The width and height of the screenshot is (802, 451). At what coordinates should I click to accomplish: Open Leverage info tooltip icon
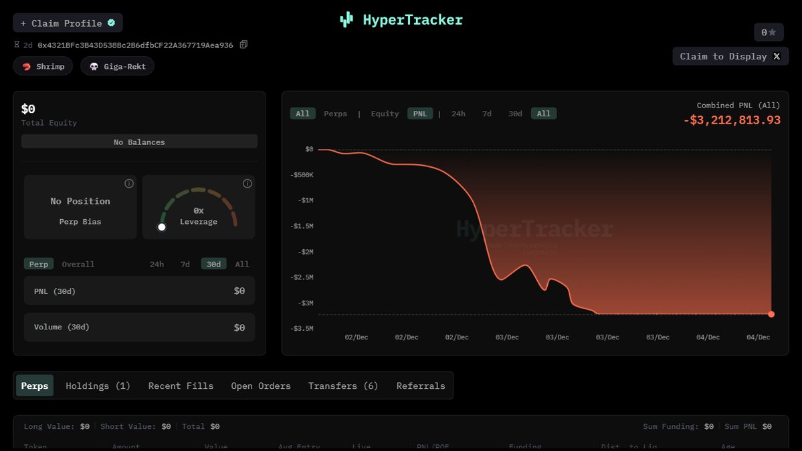(247, 184)
